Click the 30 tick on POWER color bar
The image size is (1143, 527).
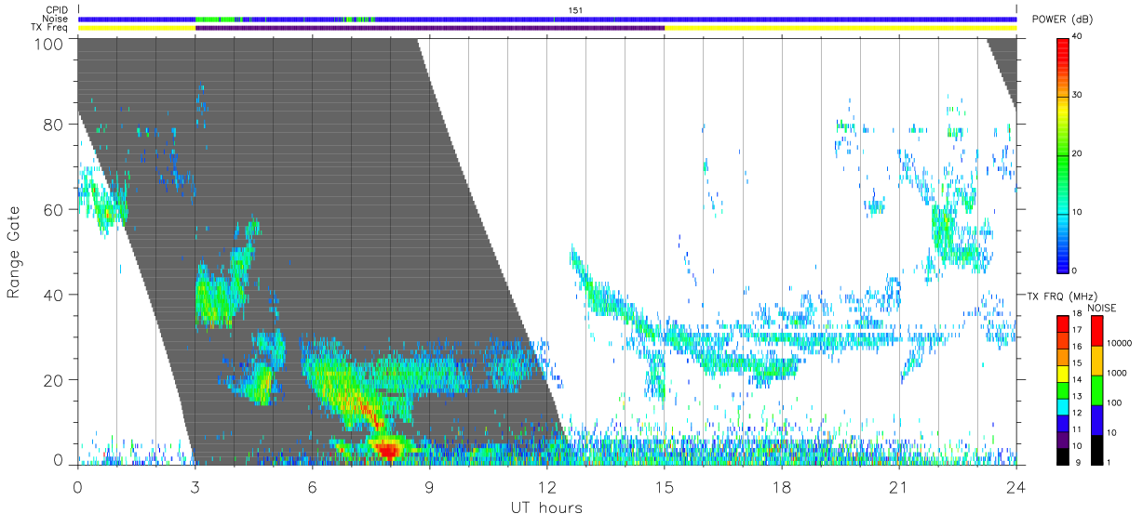(1077, 96)
